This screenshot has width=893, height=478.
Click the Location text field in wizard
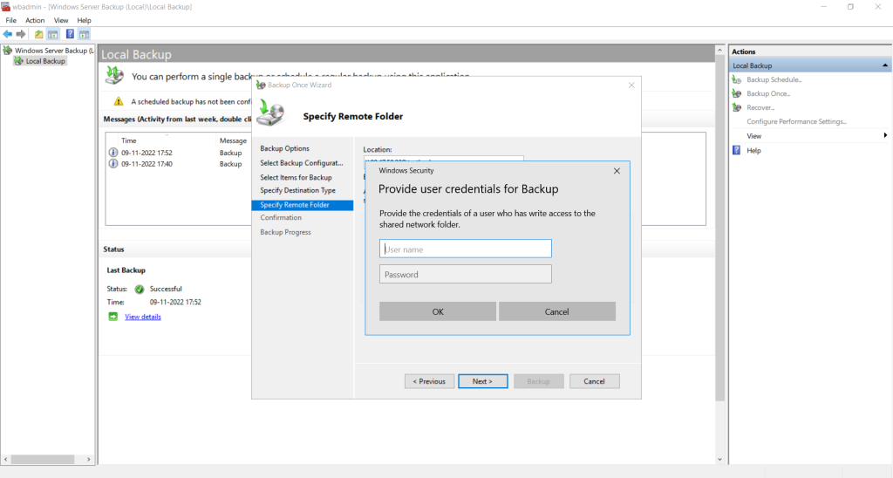pos(444,159)
